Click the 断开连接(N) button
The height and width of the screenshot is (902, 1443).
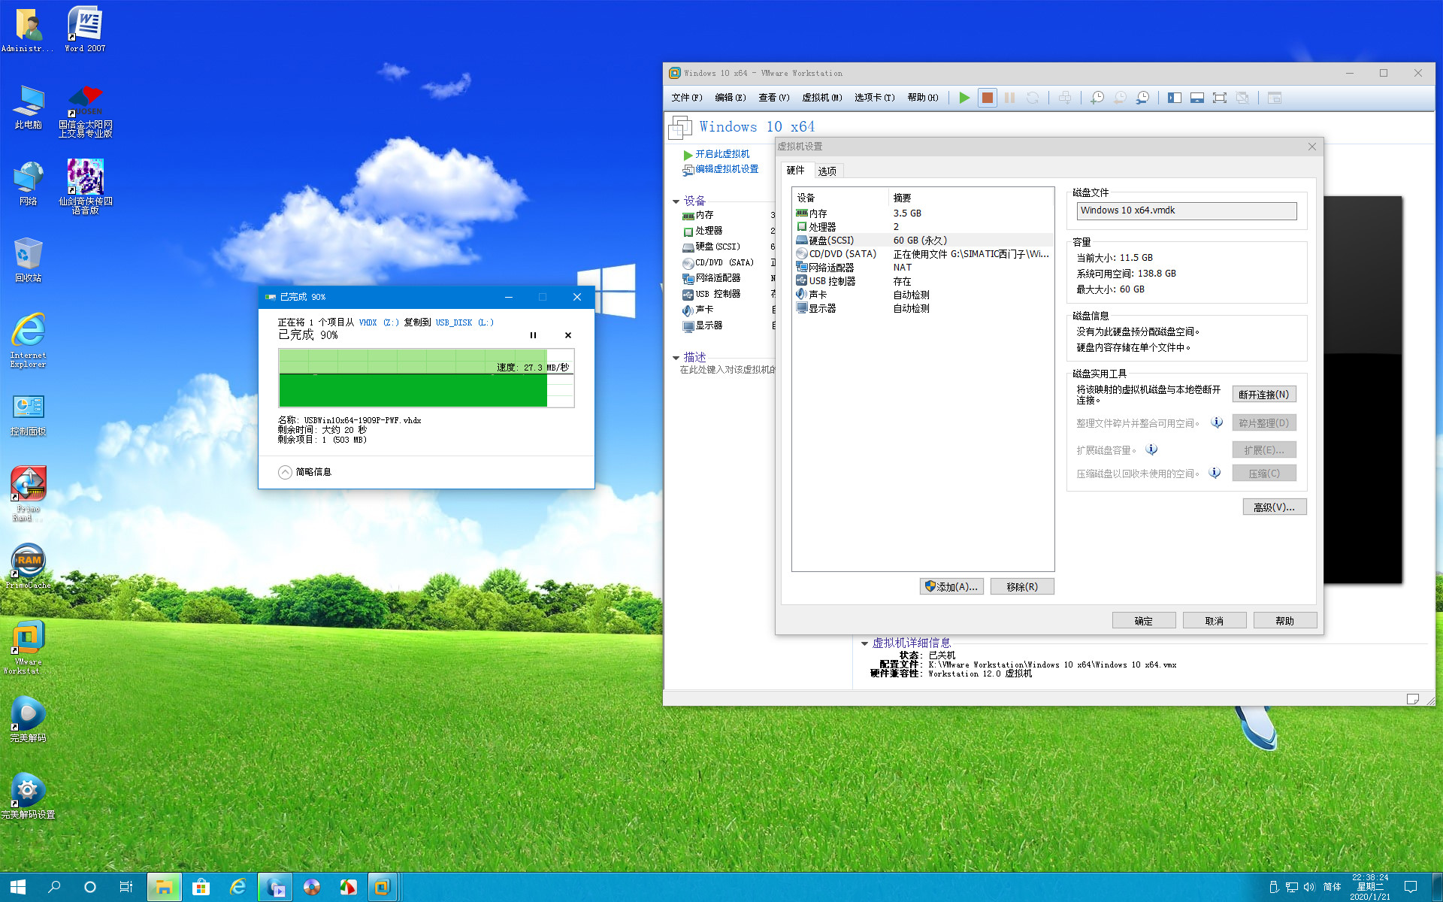coord(1264,395)
